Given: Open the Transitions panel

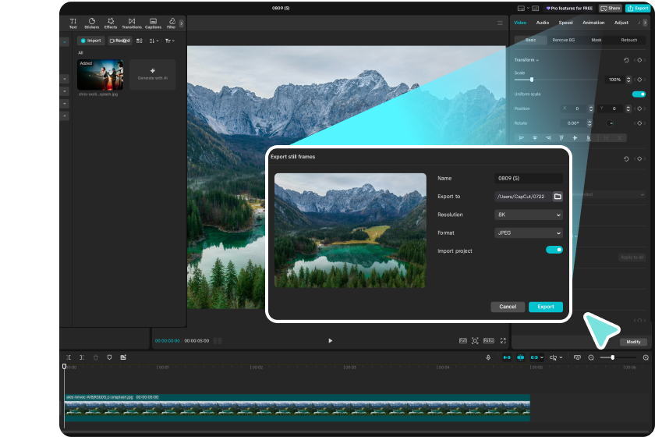Looking at the screenshot, I should (x=132, y=23).
